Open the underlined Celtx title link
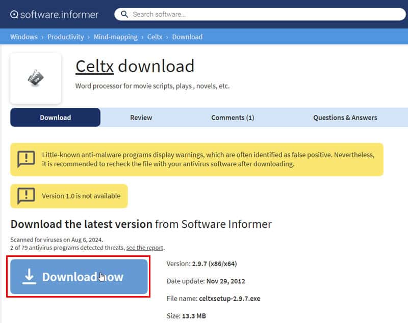Image resolution: width=408 pixels, height=323 pixels. pos(94,66)
